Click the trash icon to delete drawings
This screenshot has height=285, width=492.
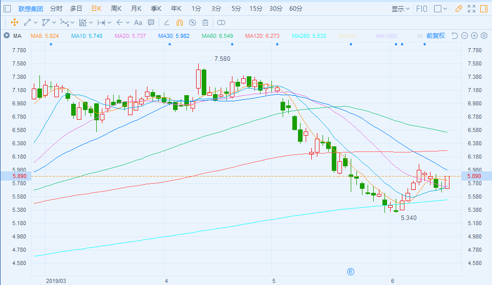(x=205, y=23)
